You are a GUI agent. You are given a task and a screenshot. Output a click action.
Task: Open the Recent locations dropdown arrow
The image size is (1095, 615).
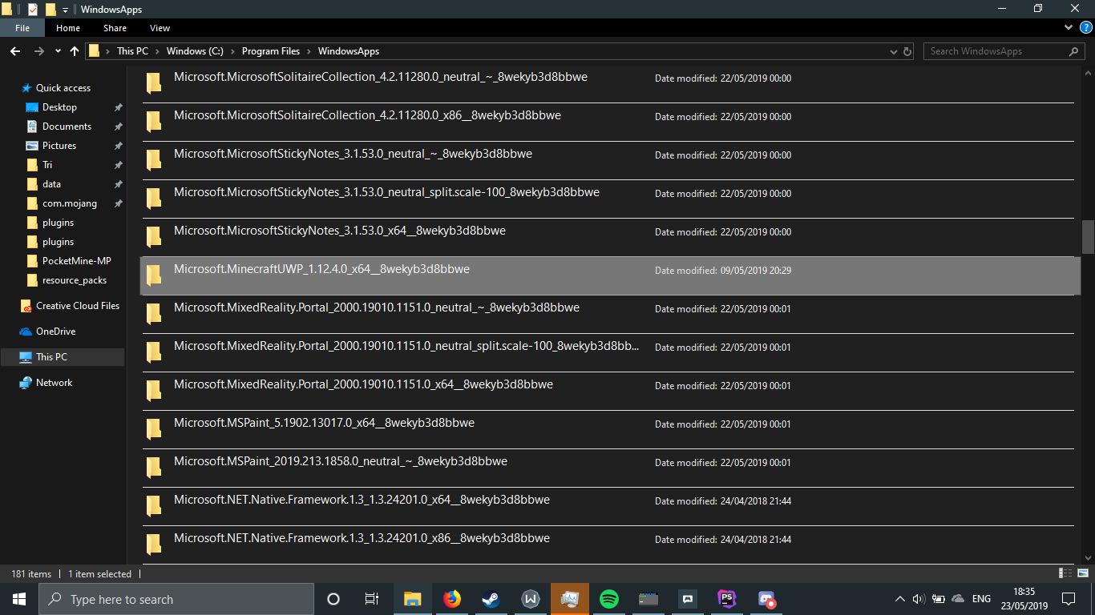(x=58, y=51)
